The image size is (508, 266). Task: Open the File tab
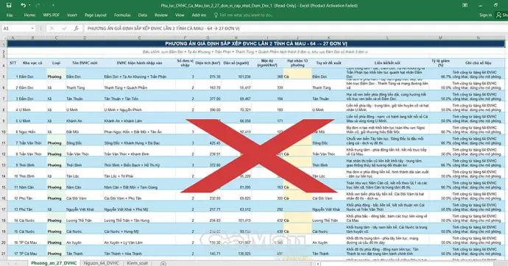[x=10, y=15]
